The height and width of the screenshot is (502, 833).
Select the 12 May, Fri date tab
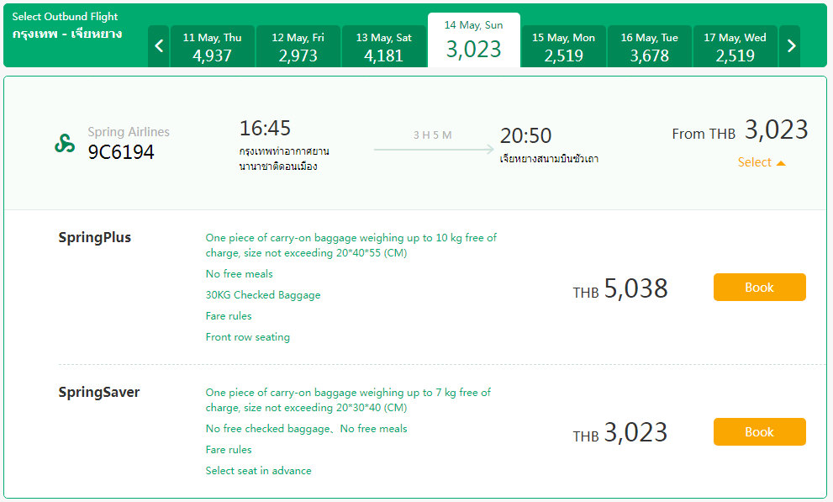click(x=298, y=46)
